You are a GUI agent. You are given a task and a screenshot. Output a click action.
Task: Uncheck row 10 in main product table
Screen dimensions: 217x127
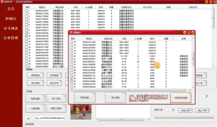click(27, 36)
